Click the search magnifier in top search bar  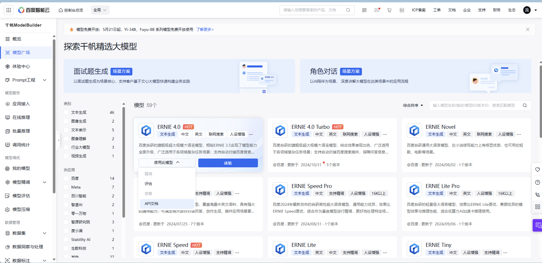[x=348, y=10]
